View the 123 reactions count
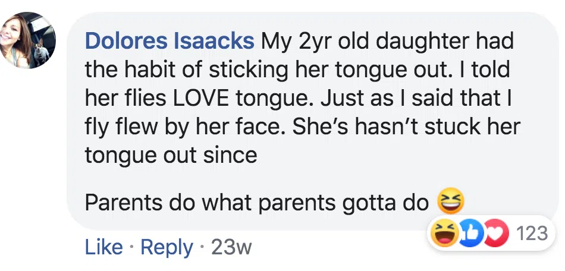The height and width of the screenshot is (271, 565). point(532,233)
